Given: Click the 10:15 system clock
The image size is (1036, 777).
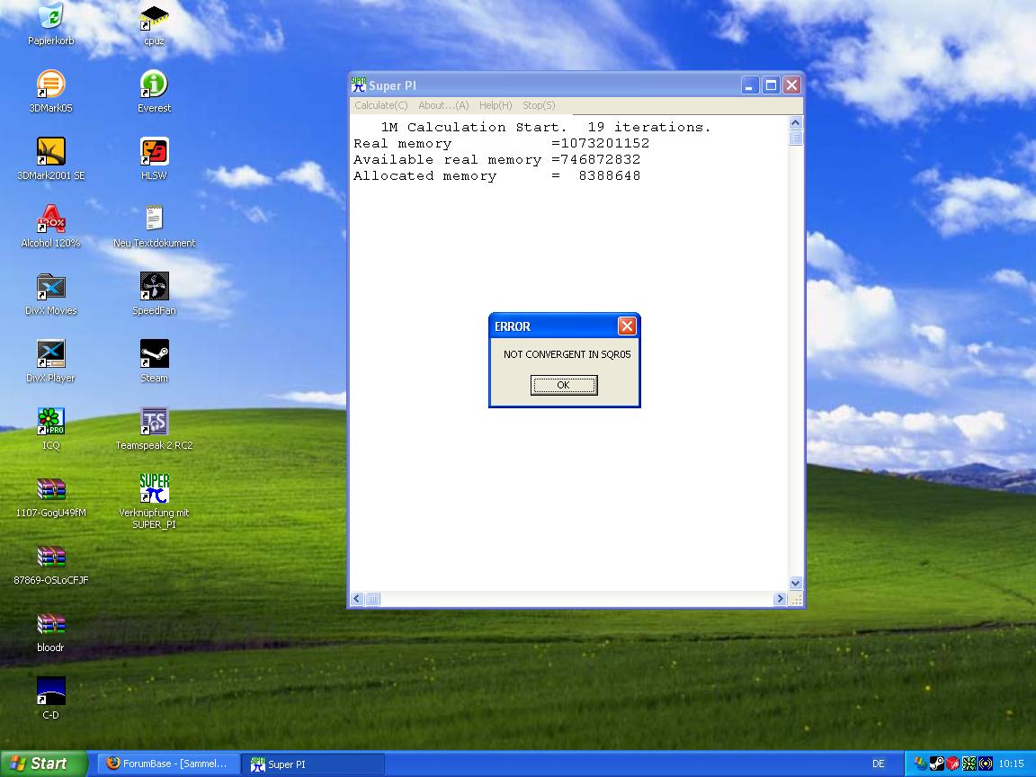Looking at the screenshot, I should click(x=1011, y=764).
